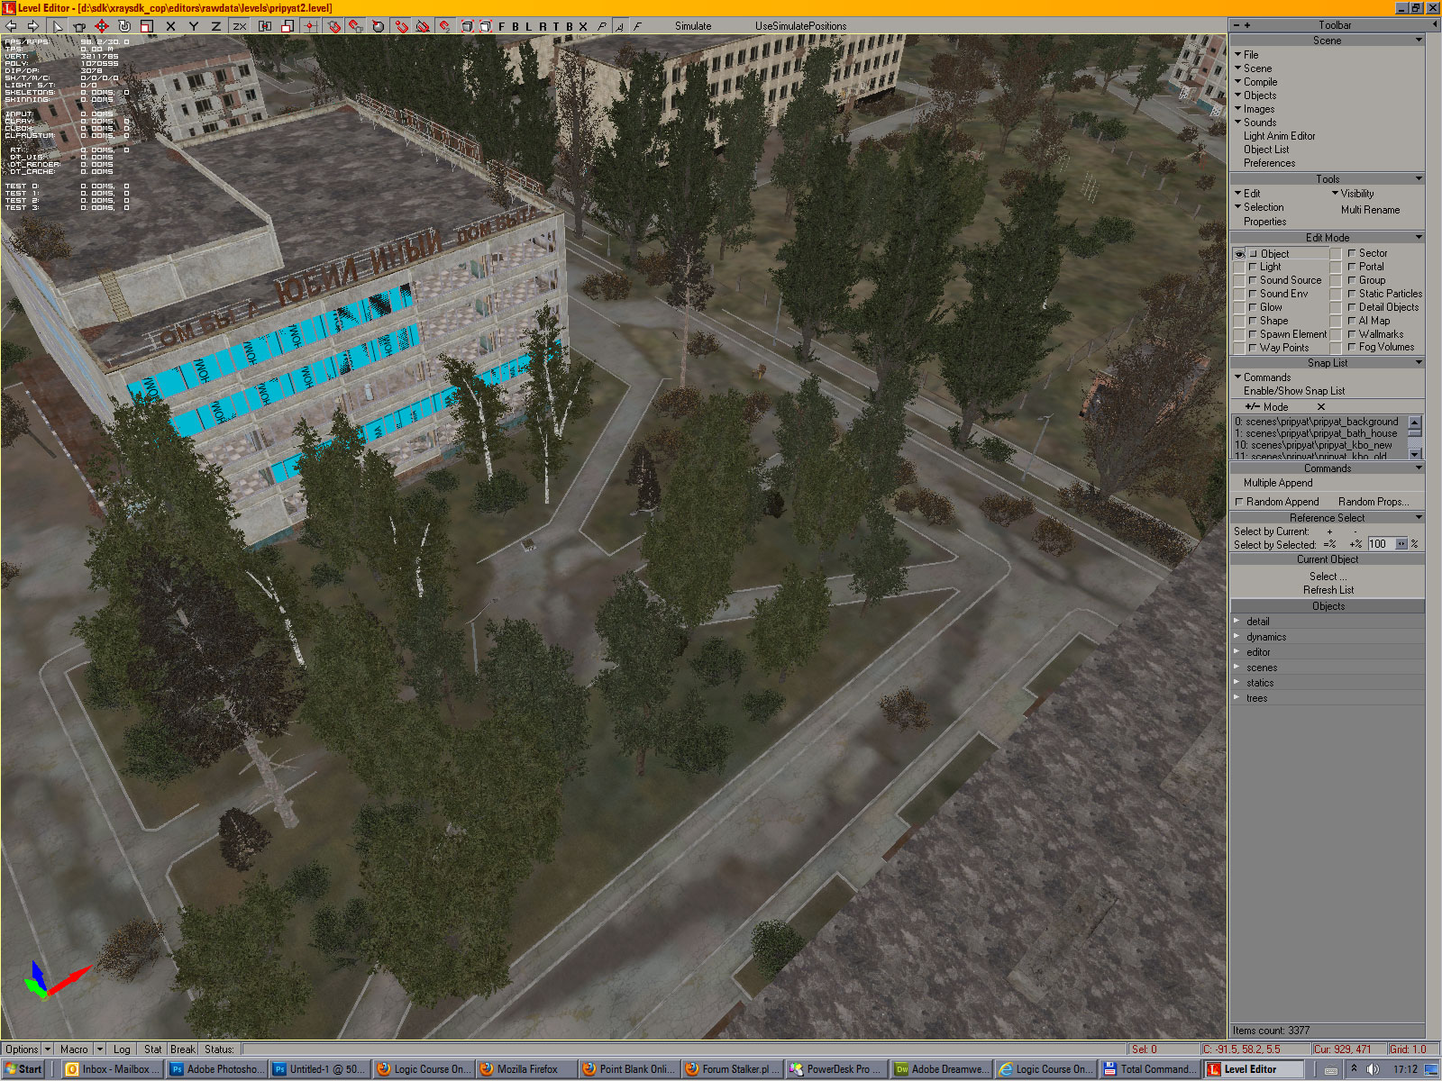Toggle the Z axis constraint
Screen dimensions: 1442x1081
[215, 26]
